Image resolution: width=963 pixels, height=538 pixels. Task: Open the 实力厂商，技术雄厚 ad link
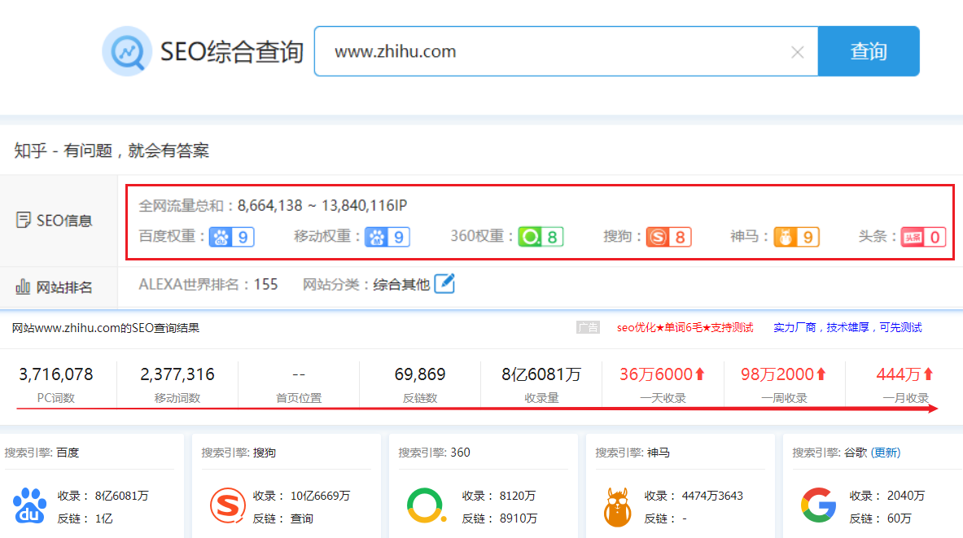click(847, 327)
